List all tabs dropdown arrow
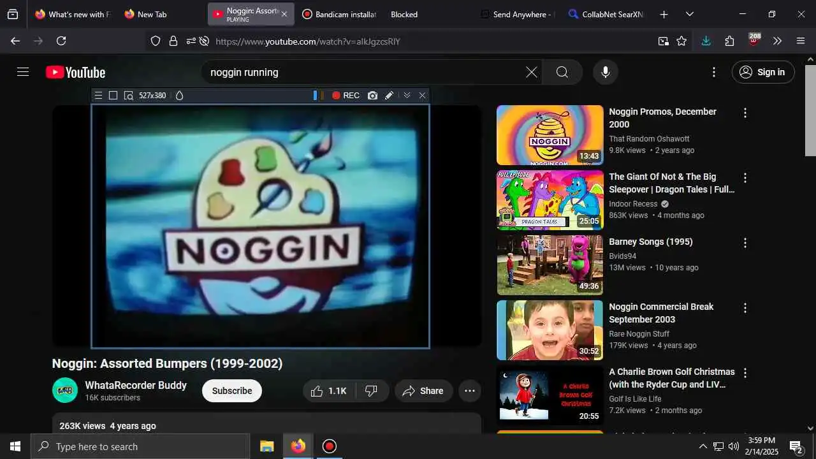The width and height of the screenshot is (816, 459). pos(690,14)
